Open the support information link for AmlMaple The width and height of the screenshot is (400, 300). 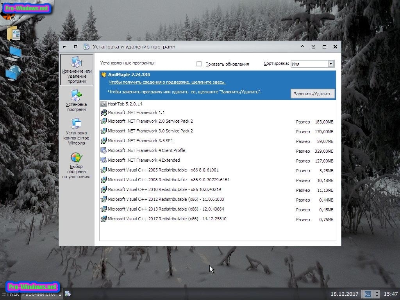(167, 82)
